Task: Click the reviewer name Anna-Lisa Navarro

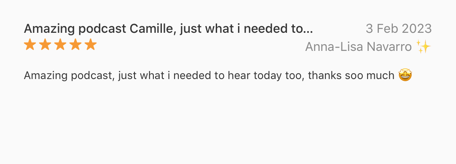Action: pos(358,47)
